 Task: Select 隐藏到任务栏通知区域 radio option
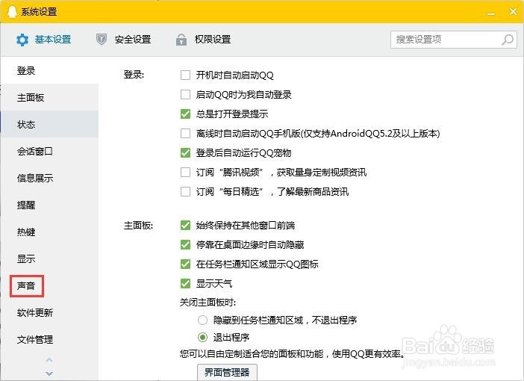[202, 320]
